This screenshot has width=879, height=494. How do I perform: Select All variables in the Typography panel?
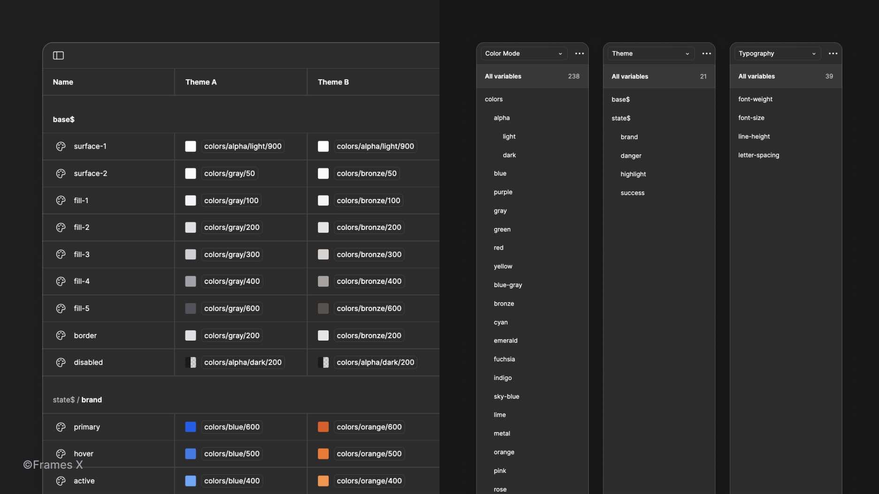point(756,76)
